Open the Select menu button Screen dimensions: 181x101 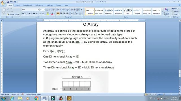pyautogui.click(x=175, y=14)
